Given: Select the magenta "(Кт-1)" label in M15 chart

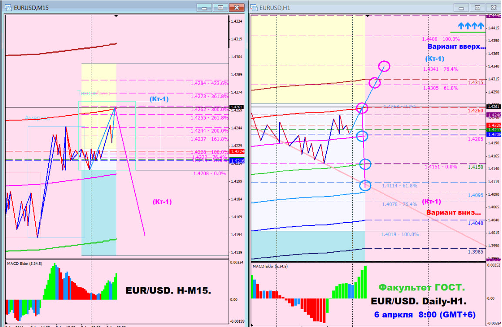Looking at the screenshot, I should click(x=162, y=202).
